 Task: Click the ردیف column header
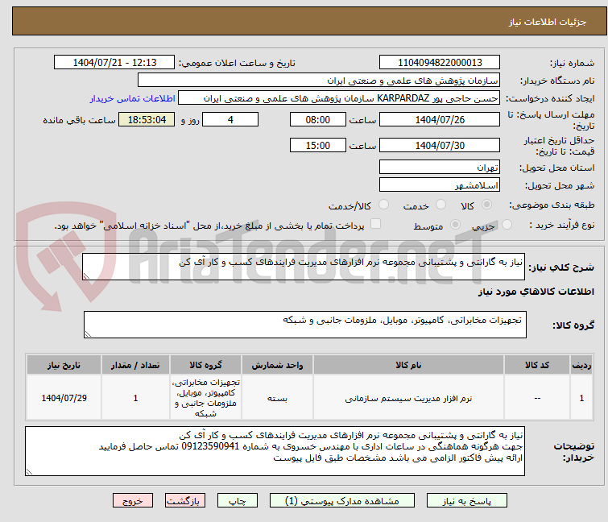(581, 365)
